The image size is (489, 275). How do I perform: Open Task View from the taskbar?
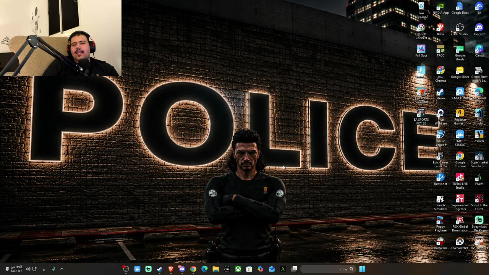(x=294, y=269)
